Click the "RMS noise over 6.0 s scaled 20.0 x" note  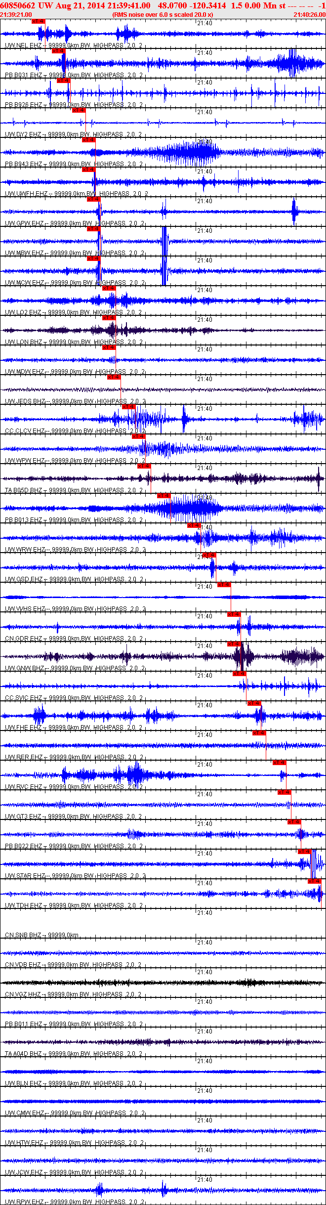[163, 15]
